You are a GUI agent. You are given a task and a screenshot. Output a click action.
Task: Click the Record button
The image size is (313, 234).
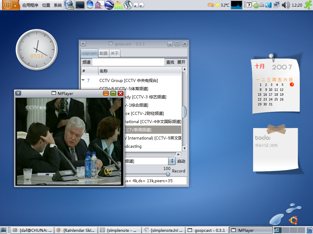pyautogui.click(x=179, y=171)
